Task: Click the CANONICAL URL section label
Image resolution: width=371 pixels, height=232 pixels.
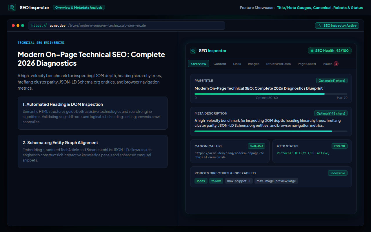Action: [209, 146]
